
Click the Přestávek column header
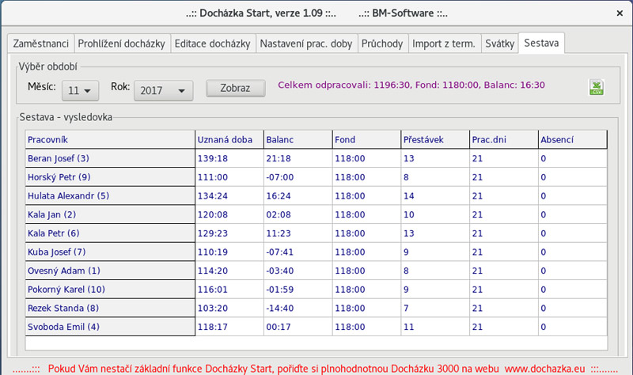click(x=434, y=140)
